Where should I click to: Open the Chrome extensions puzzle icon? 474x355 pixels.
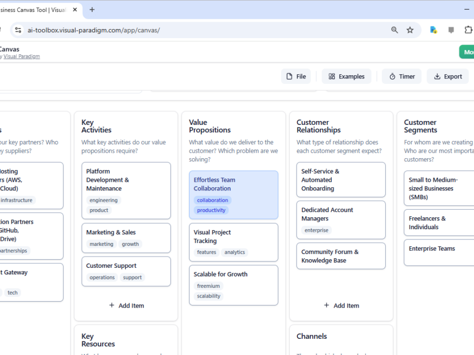tap(468, 30)
